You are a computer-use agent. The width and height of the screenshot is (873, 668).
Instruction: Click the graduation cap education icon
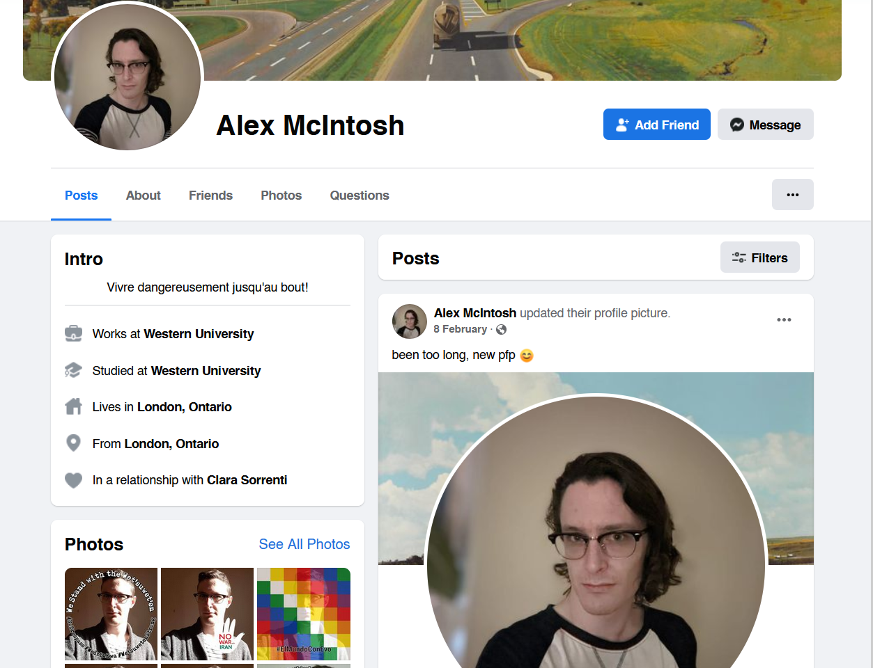pyautogui.click(x=73, y=370)
